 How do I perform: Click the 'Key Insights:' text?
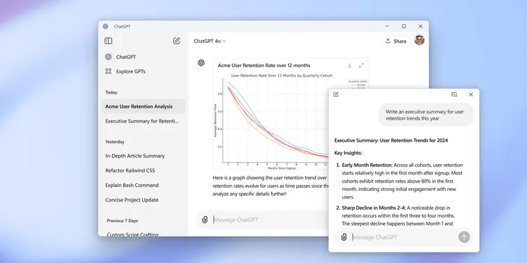click(x=348, y=153)
